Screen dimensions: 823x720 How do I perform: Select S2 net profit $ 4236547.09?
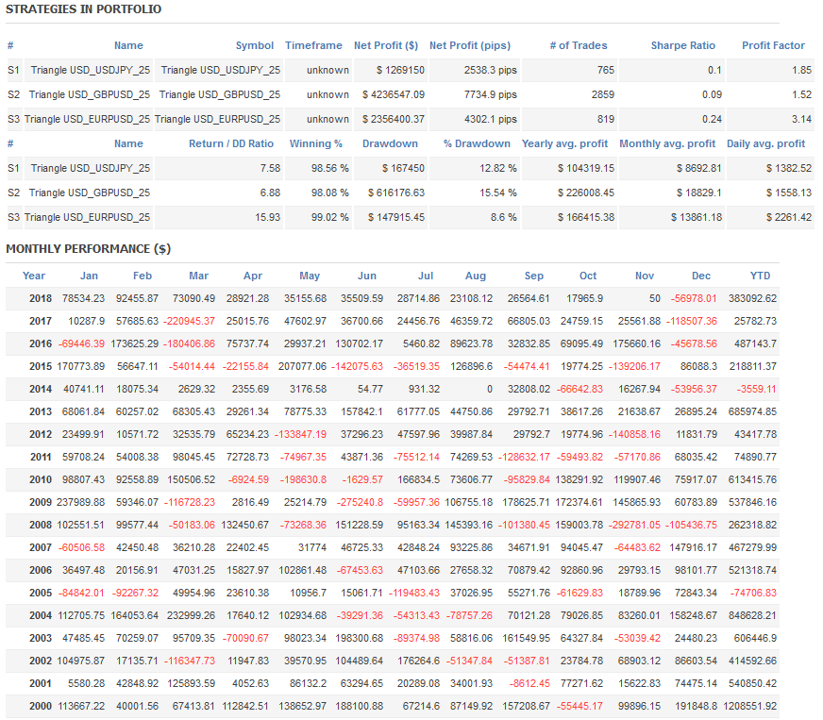(x=394, y=95)
